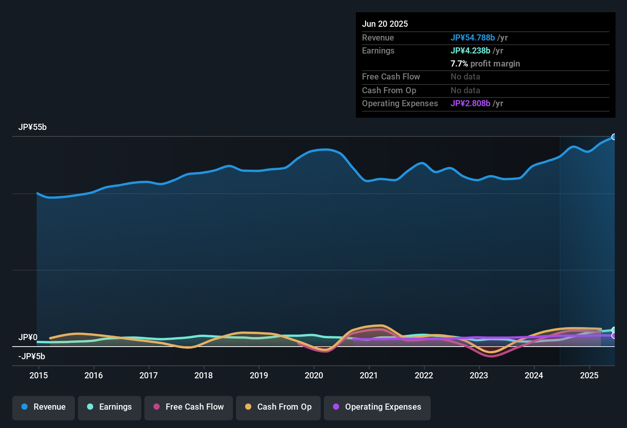Screen dimensions: 627x428
Task: Collapse the Earnings legend entry
Action: tap(110, 407)
